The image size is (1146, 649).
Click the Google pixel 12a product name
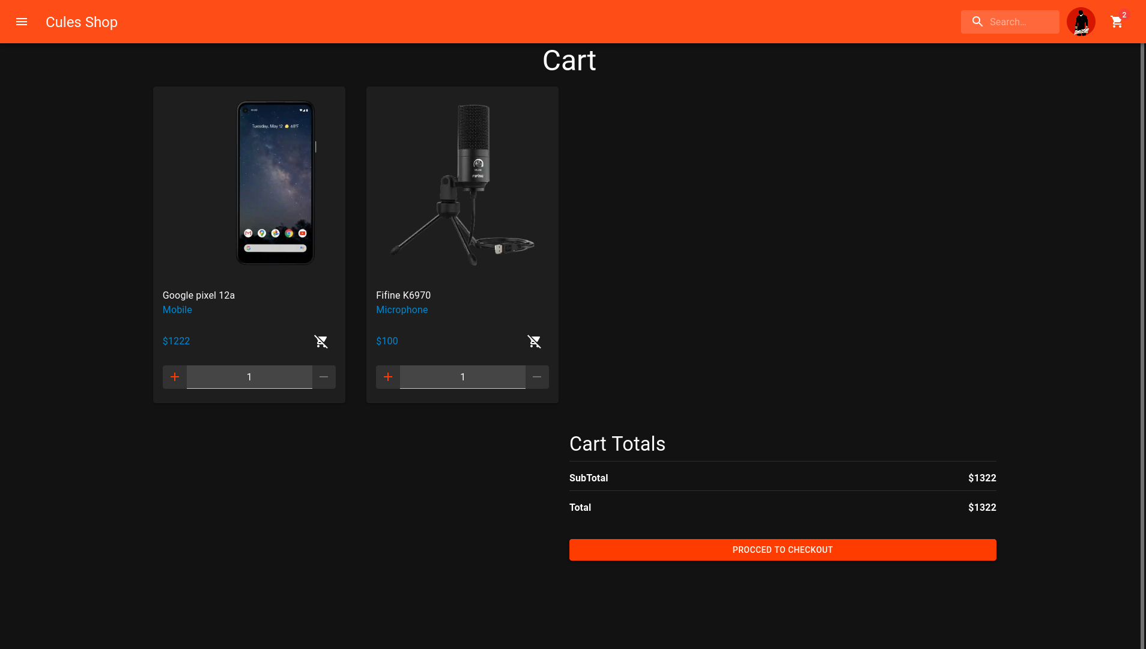[x=199, y=295]
